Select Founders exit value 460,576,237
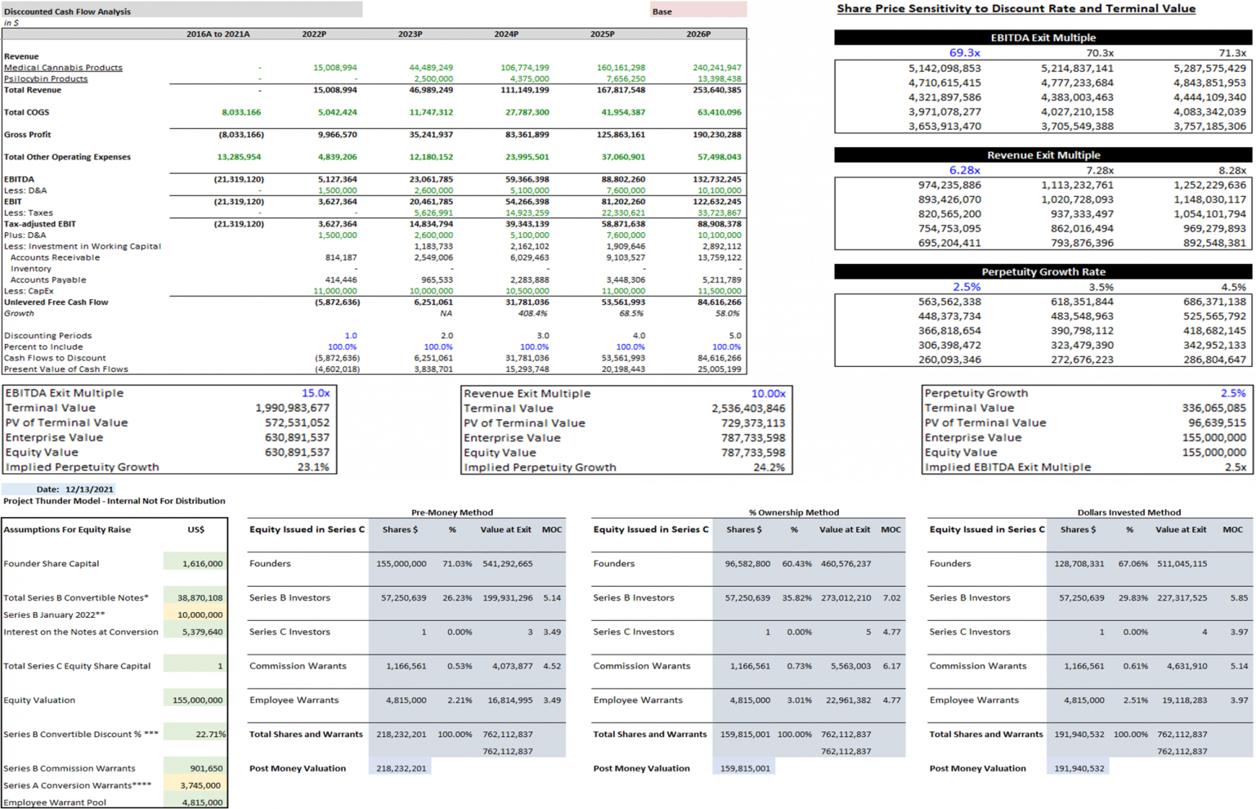This screenshot has height=809, width=1256. click(x=846, y=564)
